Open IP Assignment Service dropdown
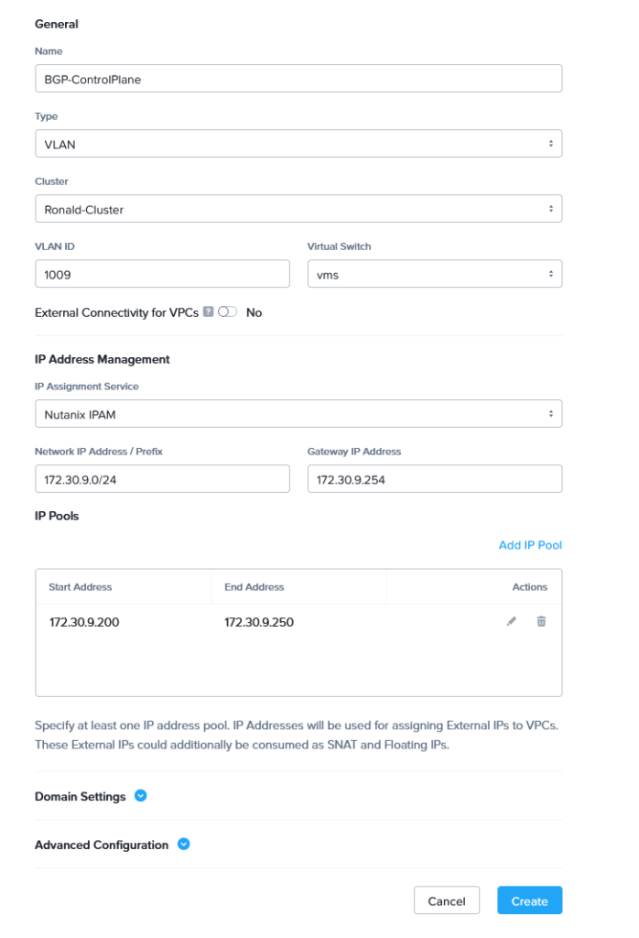Image resolution: width=639 pixels, height=938 pixels. [298, 414]
